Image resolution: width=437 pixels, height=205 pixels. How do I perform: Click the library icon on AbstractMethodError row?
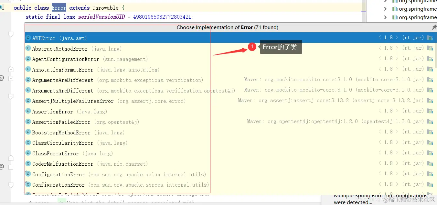(x=430, y=48)
